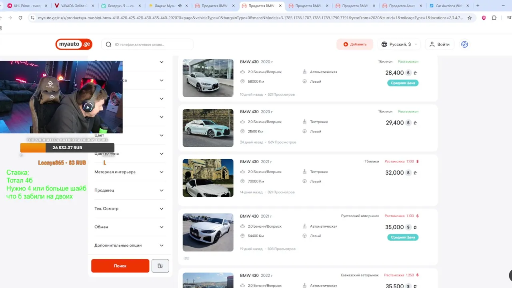This screenshot has height=288, width=512.
Task: Close the KHL Prime tab
Action: point(46,6)
